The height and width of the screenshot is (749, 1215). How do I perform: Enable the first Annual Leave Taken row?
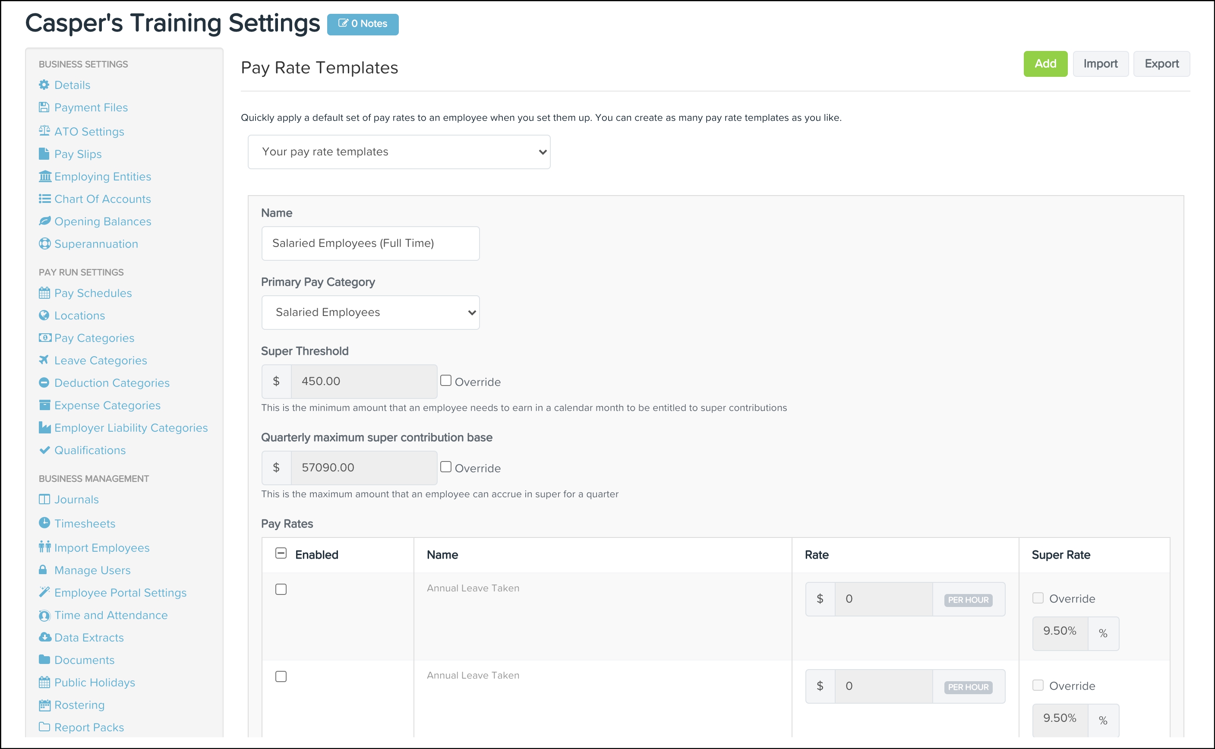[281, 589]
